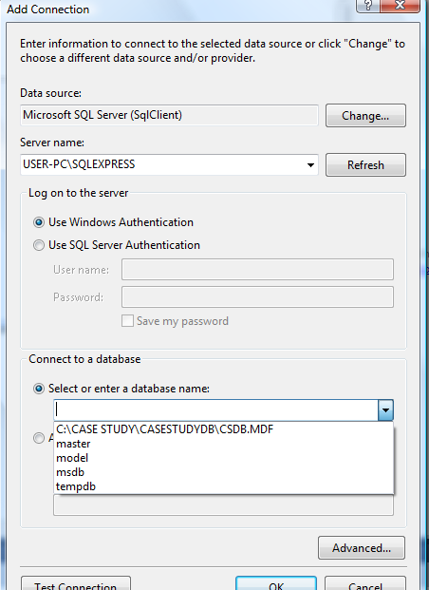The height and width of the screenshot is (590, 429).
Task: Click the Change data source button
Action: click(x=365, y=116)
